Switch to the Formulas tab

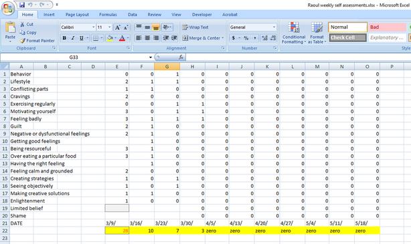[x=108, y=15]
